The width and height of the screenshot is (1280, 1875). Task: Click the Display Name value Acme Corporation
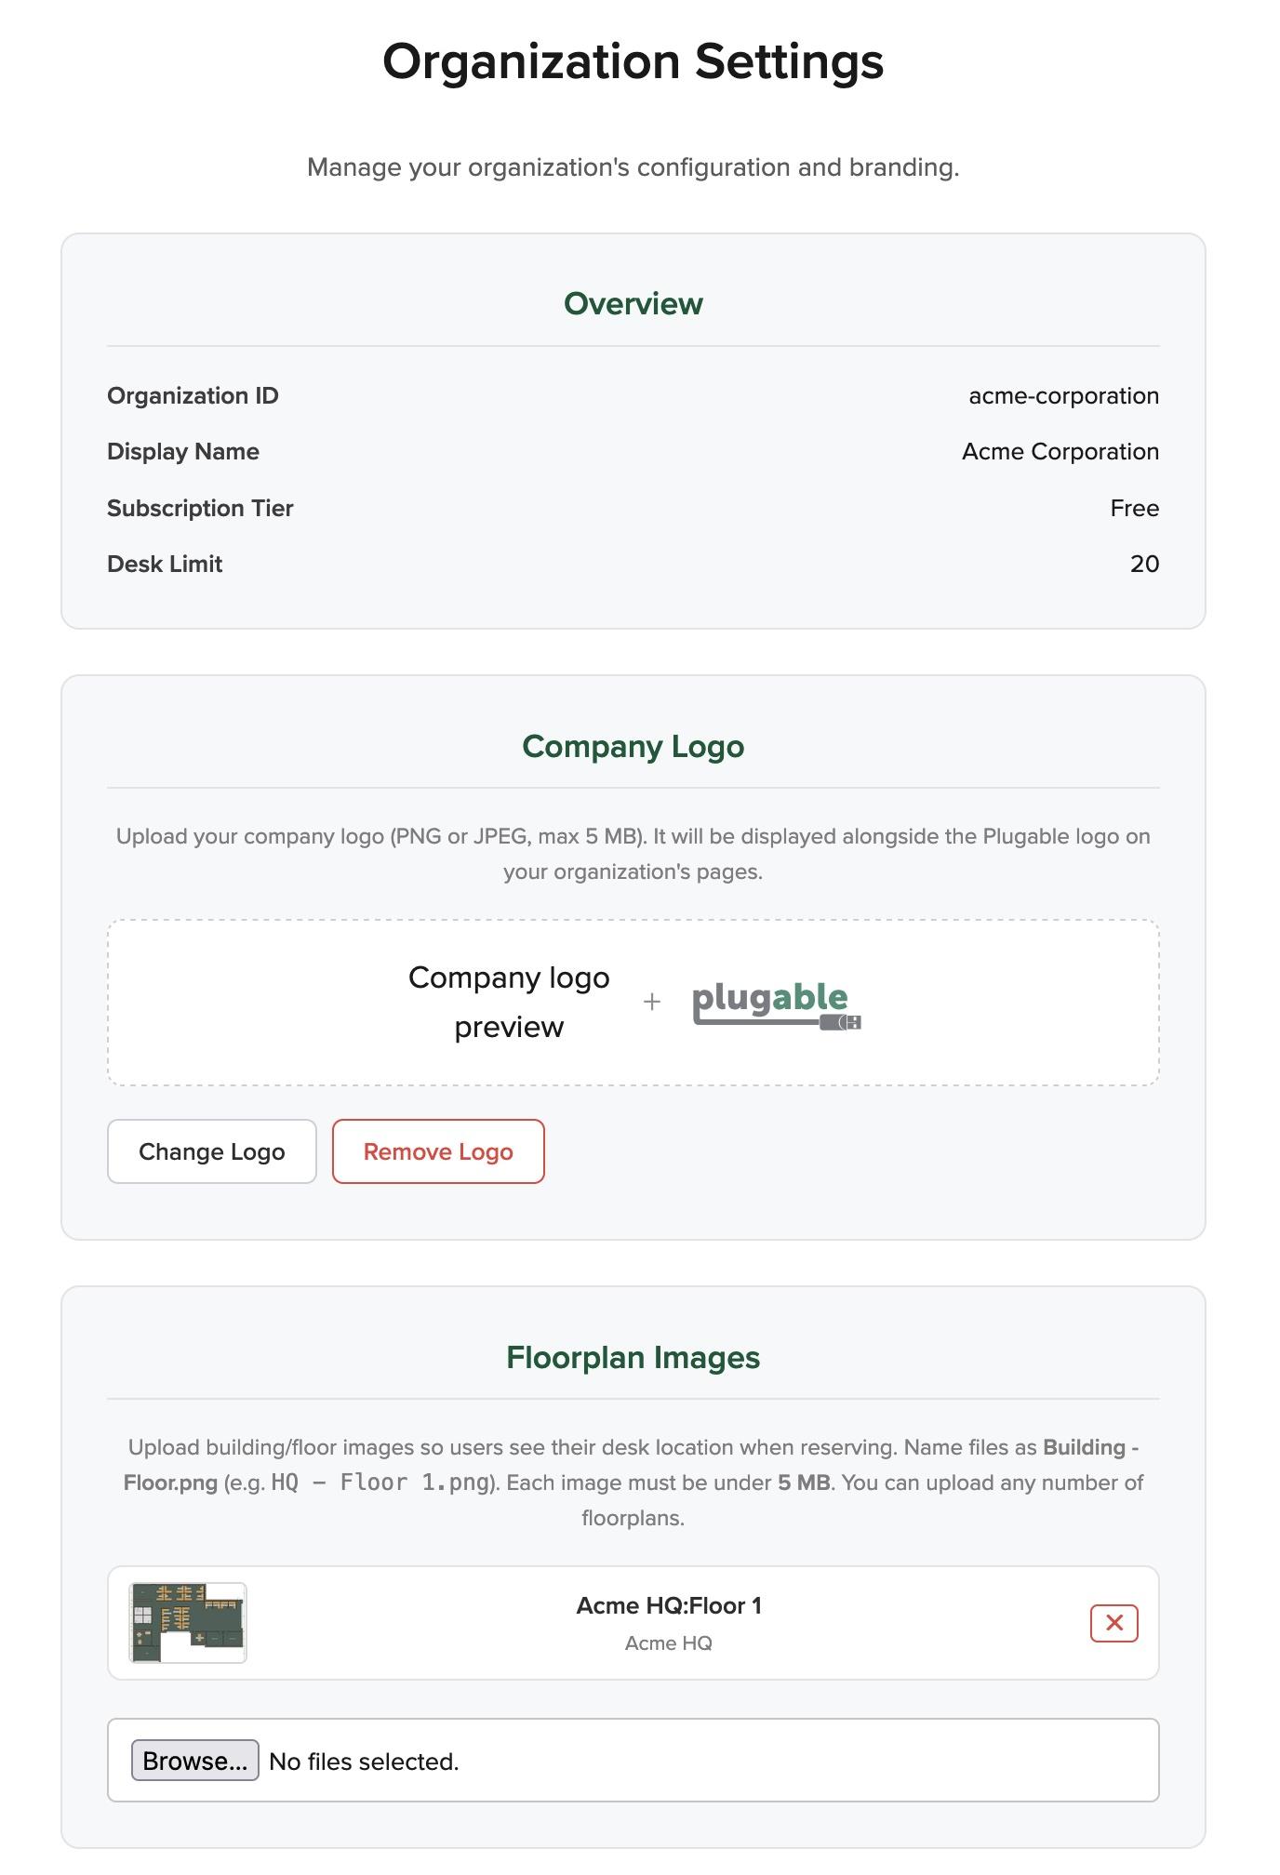click(1060, 451)
